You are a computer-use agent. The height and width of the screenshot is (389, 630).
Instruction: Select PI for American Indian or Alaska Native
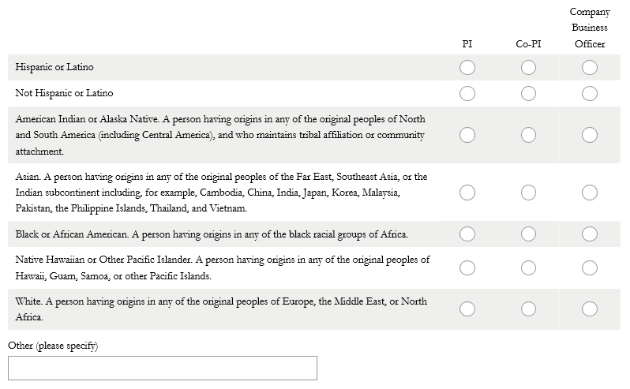click(467, 135)
